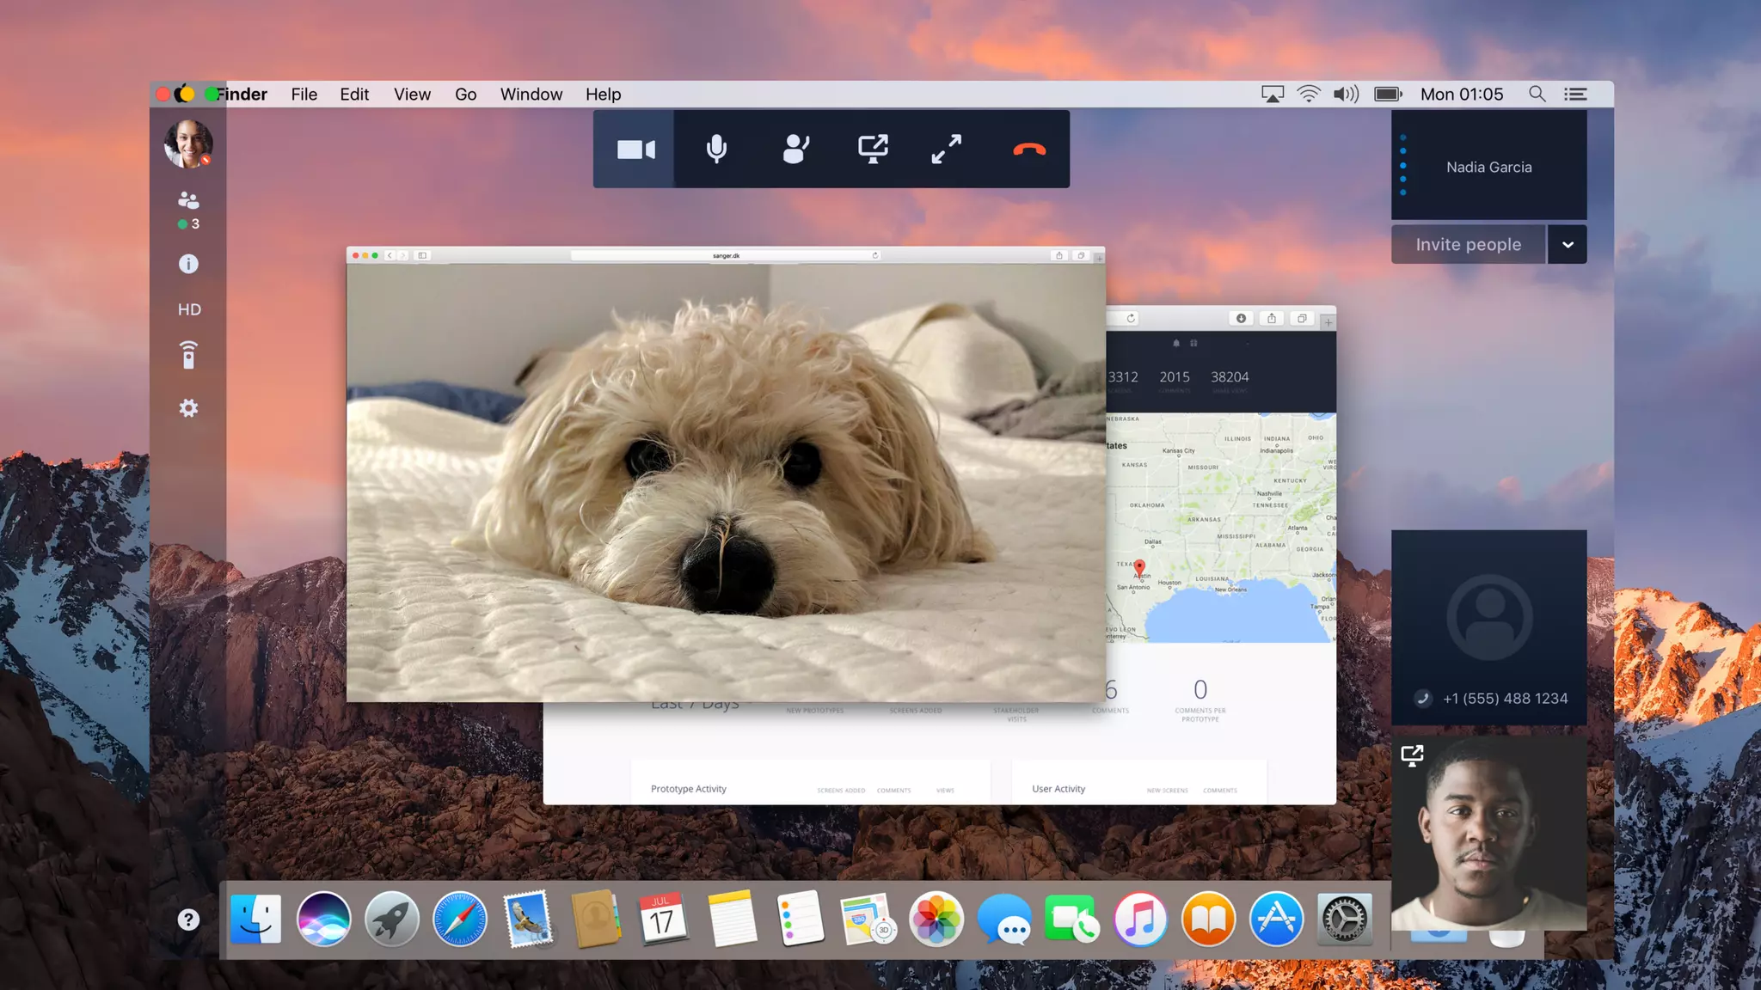Click the Invite people button
Image resolution: width=1761 pixels, height=990 pixels.
click(x=1468, y=245)
